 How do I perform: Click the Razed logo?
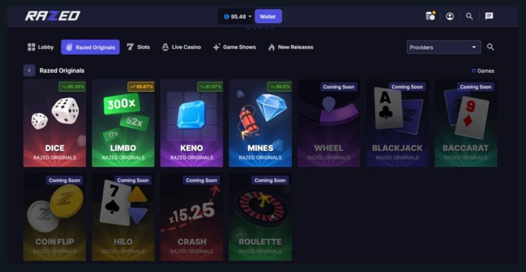pyautogui.click(x=53, y=16)
